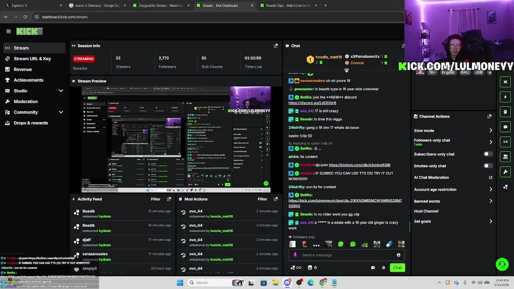Click the Stream Preview thumbnail
Viewport: 514px width, 289px height.
pyautogui.click(x=176, y=140)
